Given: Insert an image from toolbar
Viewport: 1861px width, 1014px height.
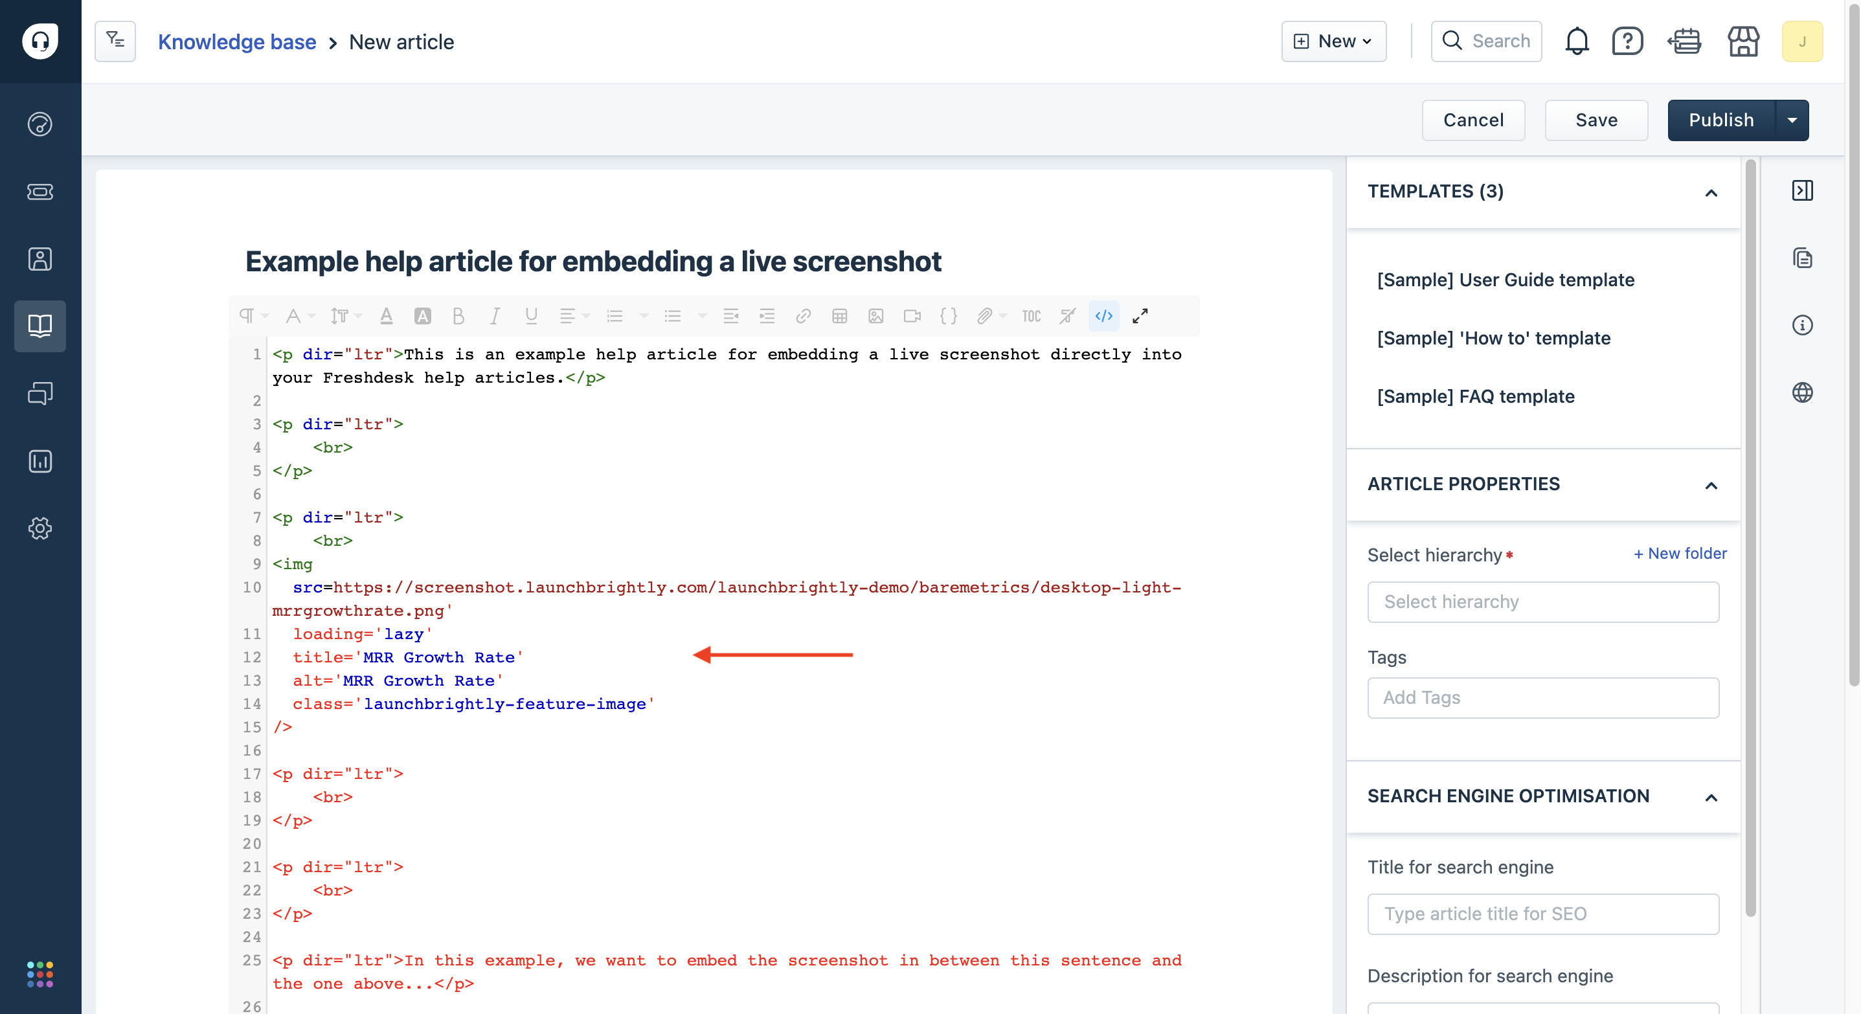Looking at the screenshot, I should coord(875,315).
